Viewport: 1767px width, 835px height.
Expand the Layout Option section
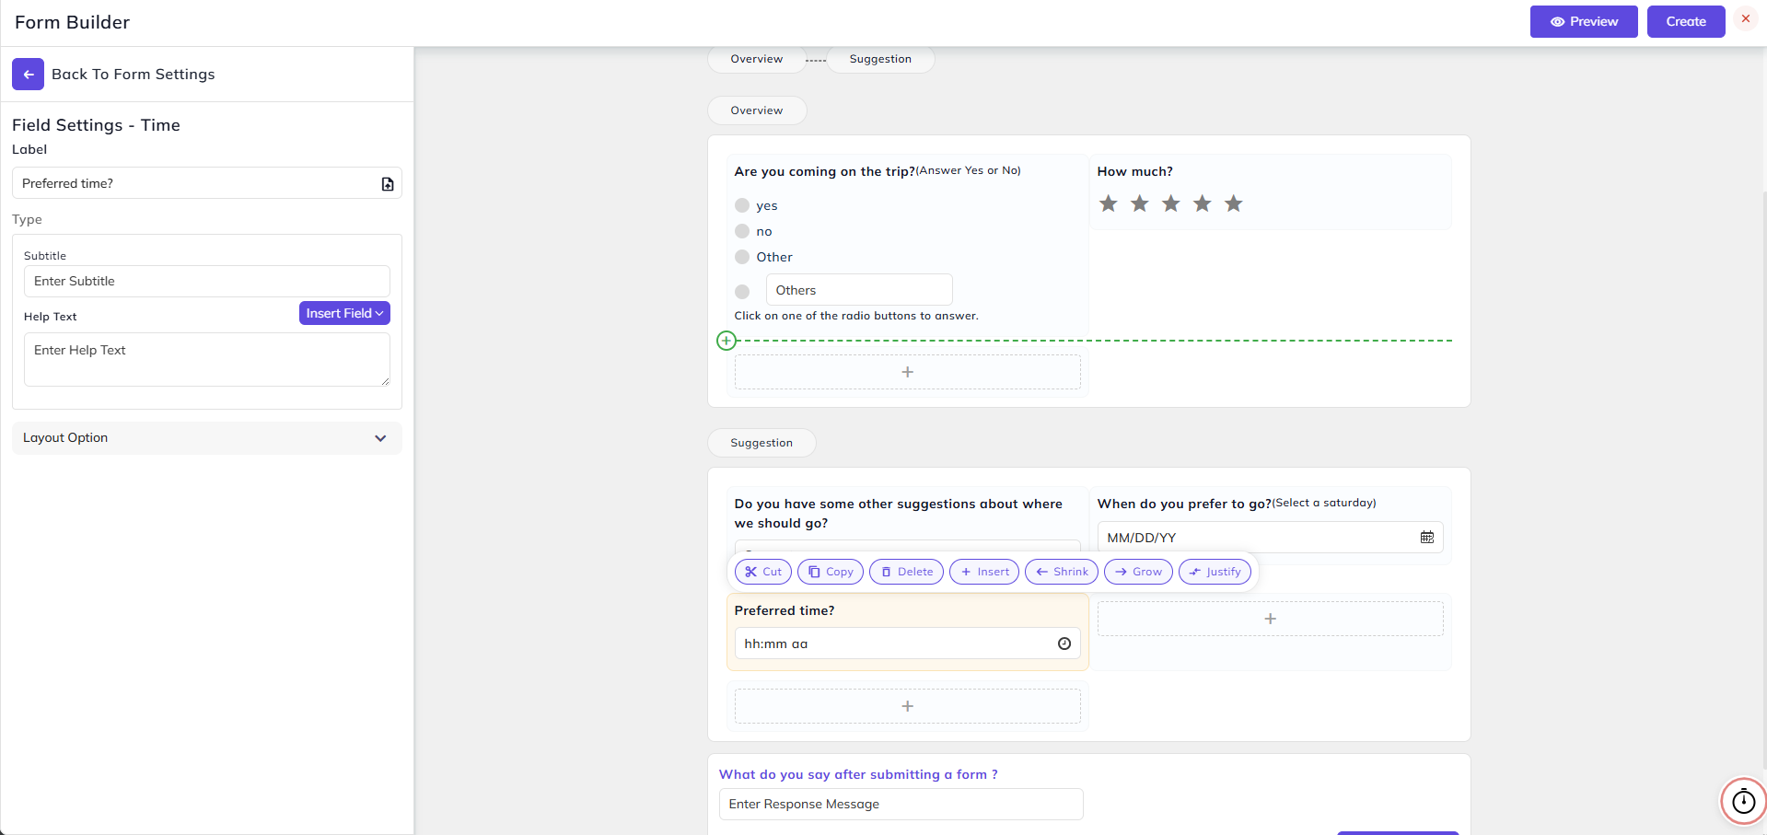[x=207, y=438]
